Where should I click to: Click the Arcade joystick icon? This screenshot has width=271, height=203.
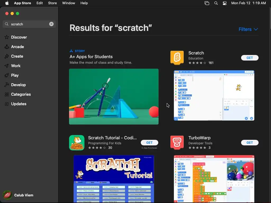[7, 47]
